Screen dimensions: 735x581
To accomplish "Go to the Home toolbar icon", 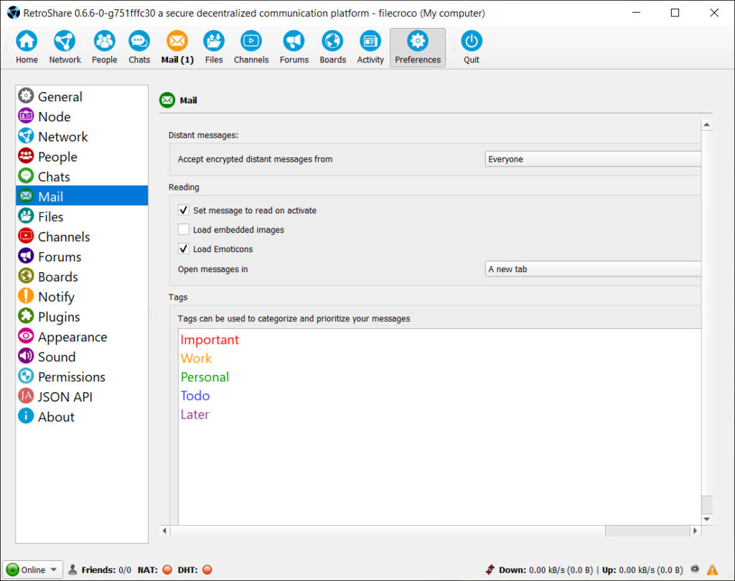I will pos(27,47).
